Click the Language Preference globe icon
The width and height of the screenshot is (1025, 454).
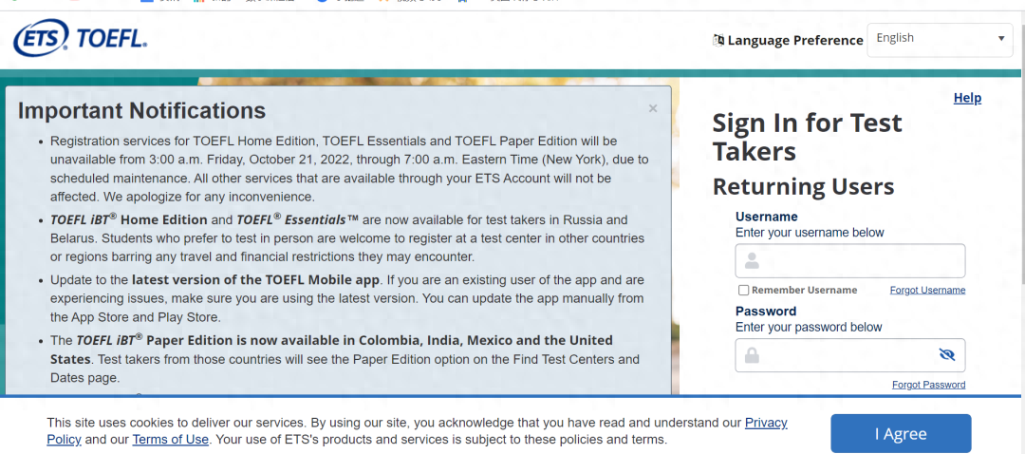tap(718, 41)
